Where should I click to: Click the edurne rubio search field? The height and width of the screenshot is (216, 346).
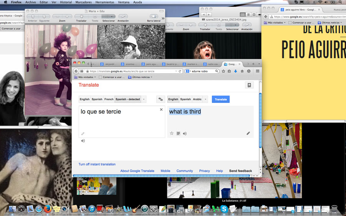[x=203, y=71]
